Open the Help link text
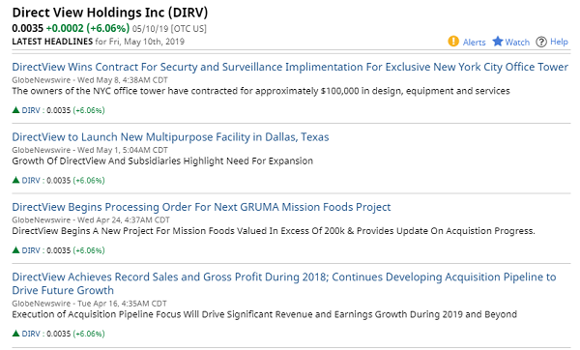Viewport: 580px width, 350px height. pos(559,42)
